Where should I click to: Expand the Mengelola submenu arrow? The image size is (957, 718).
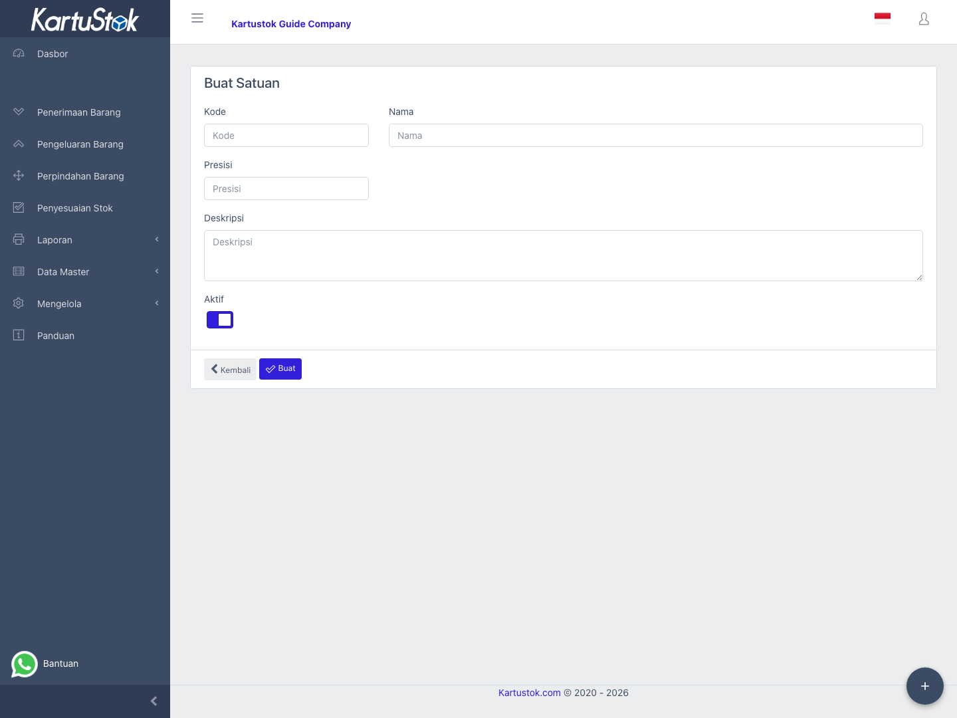(157, 303)
